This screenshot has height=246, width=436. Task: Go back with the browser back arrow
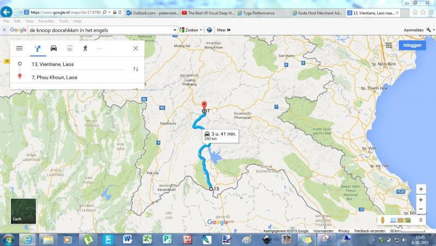[6, 12]
